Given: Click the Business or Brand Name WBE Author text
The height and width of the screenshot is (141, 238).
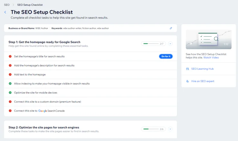Looking at the screenshot, I should pyautogui.click(x=28, y=28).
